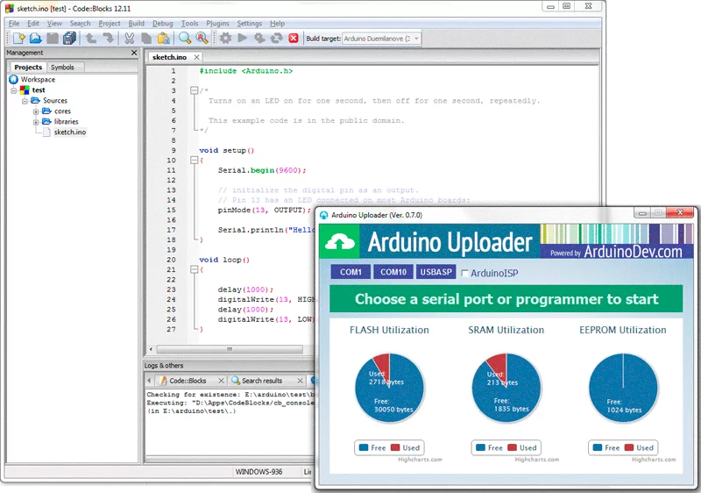Click the ArduinoDev.com link in the banner

[x=633, y=252]
